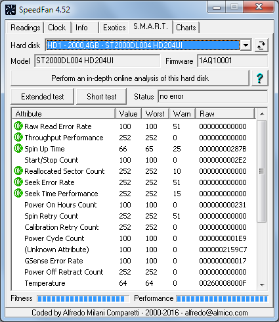This screenshot has height=322, width=279.
Task: Select the Temperature attribute row
Action: (x=134, y=283)
